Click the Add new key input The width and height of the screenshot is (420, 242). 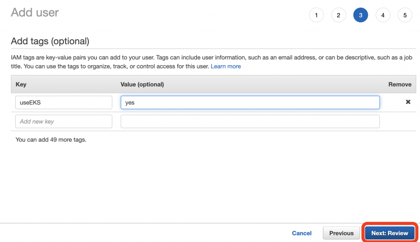tap(64, 121)
